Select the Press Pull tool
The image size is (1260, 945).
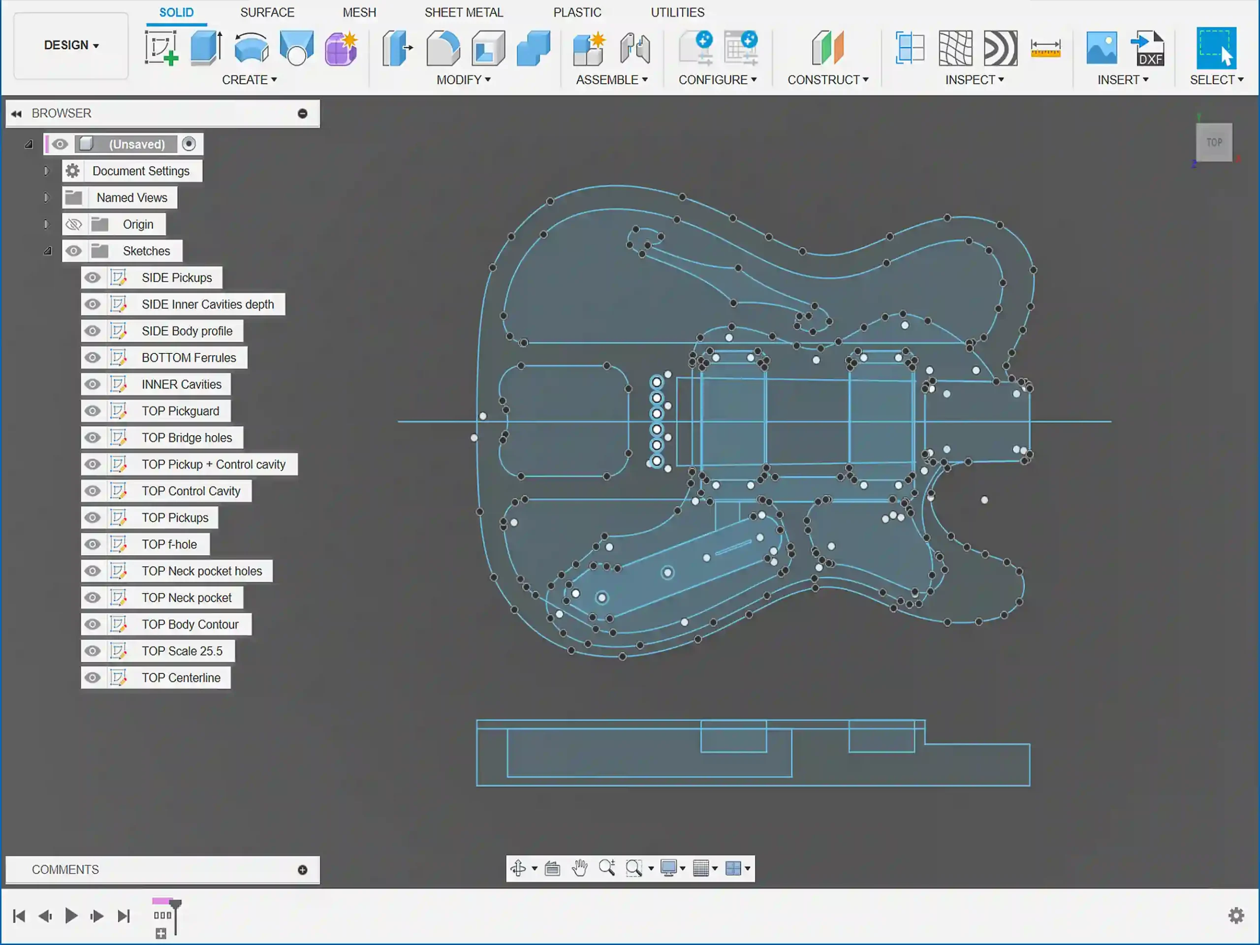(x=397, y=48)
